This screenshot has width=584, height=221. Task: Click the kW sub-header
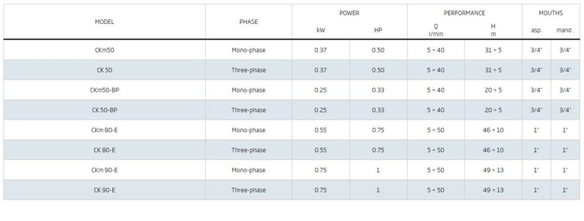[x=321, y=30]
